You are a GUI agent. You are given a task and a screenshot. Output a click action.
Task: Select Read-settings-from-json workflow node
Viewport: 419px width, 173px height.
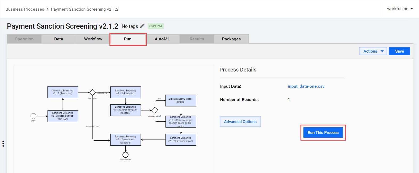[x=63, y=116]
